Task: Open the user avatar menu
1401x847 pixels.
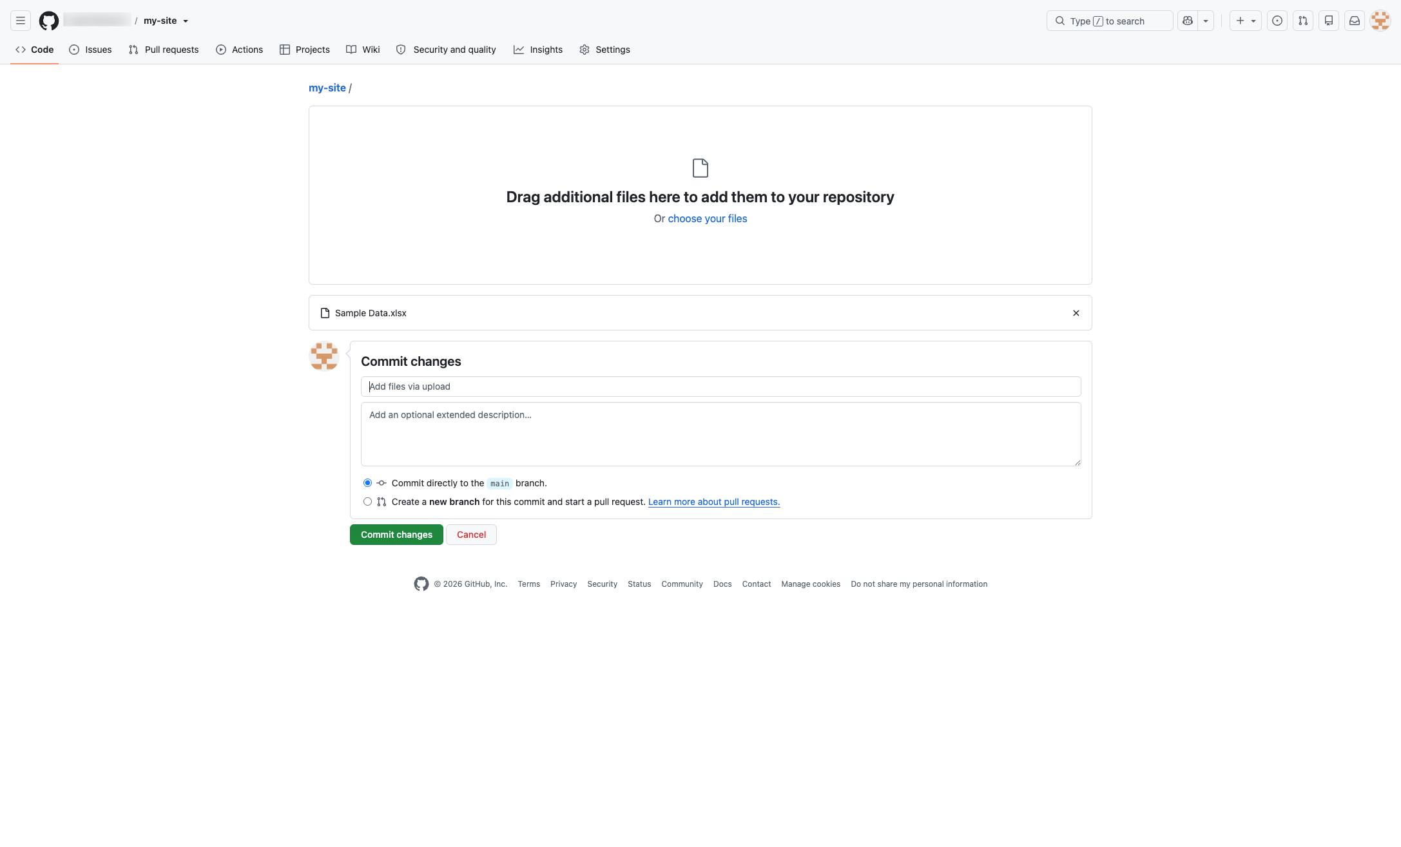Action: coord(1380,21)
